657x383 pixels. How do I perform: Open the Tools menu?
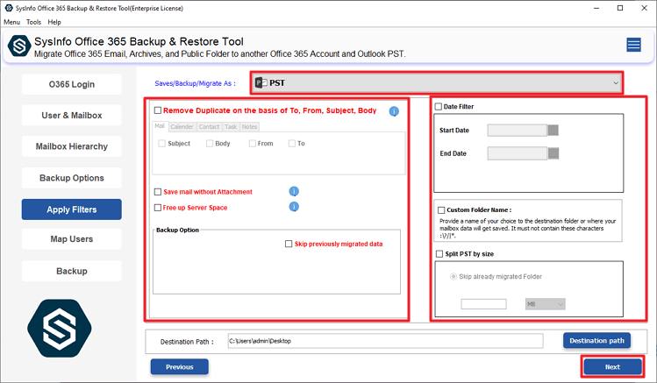pyautogui.click(x=33, y=21)
